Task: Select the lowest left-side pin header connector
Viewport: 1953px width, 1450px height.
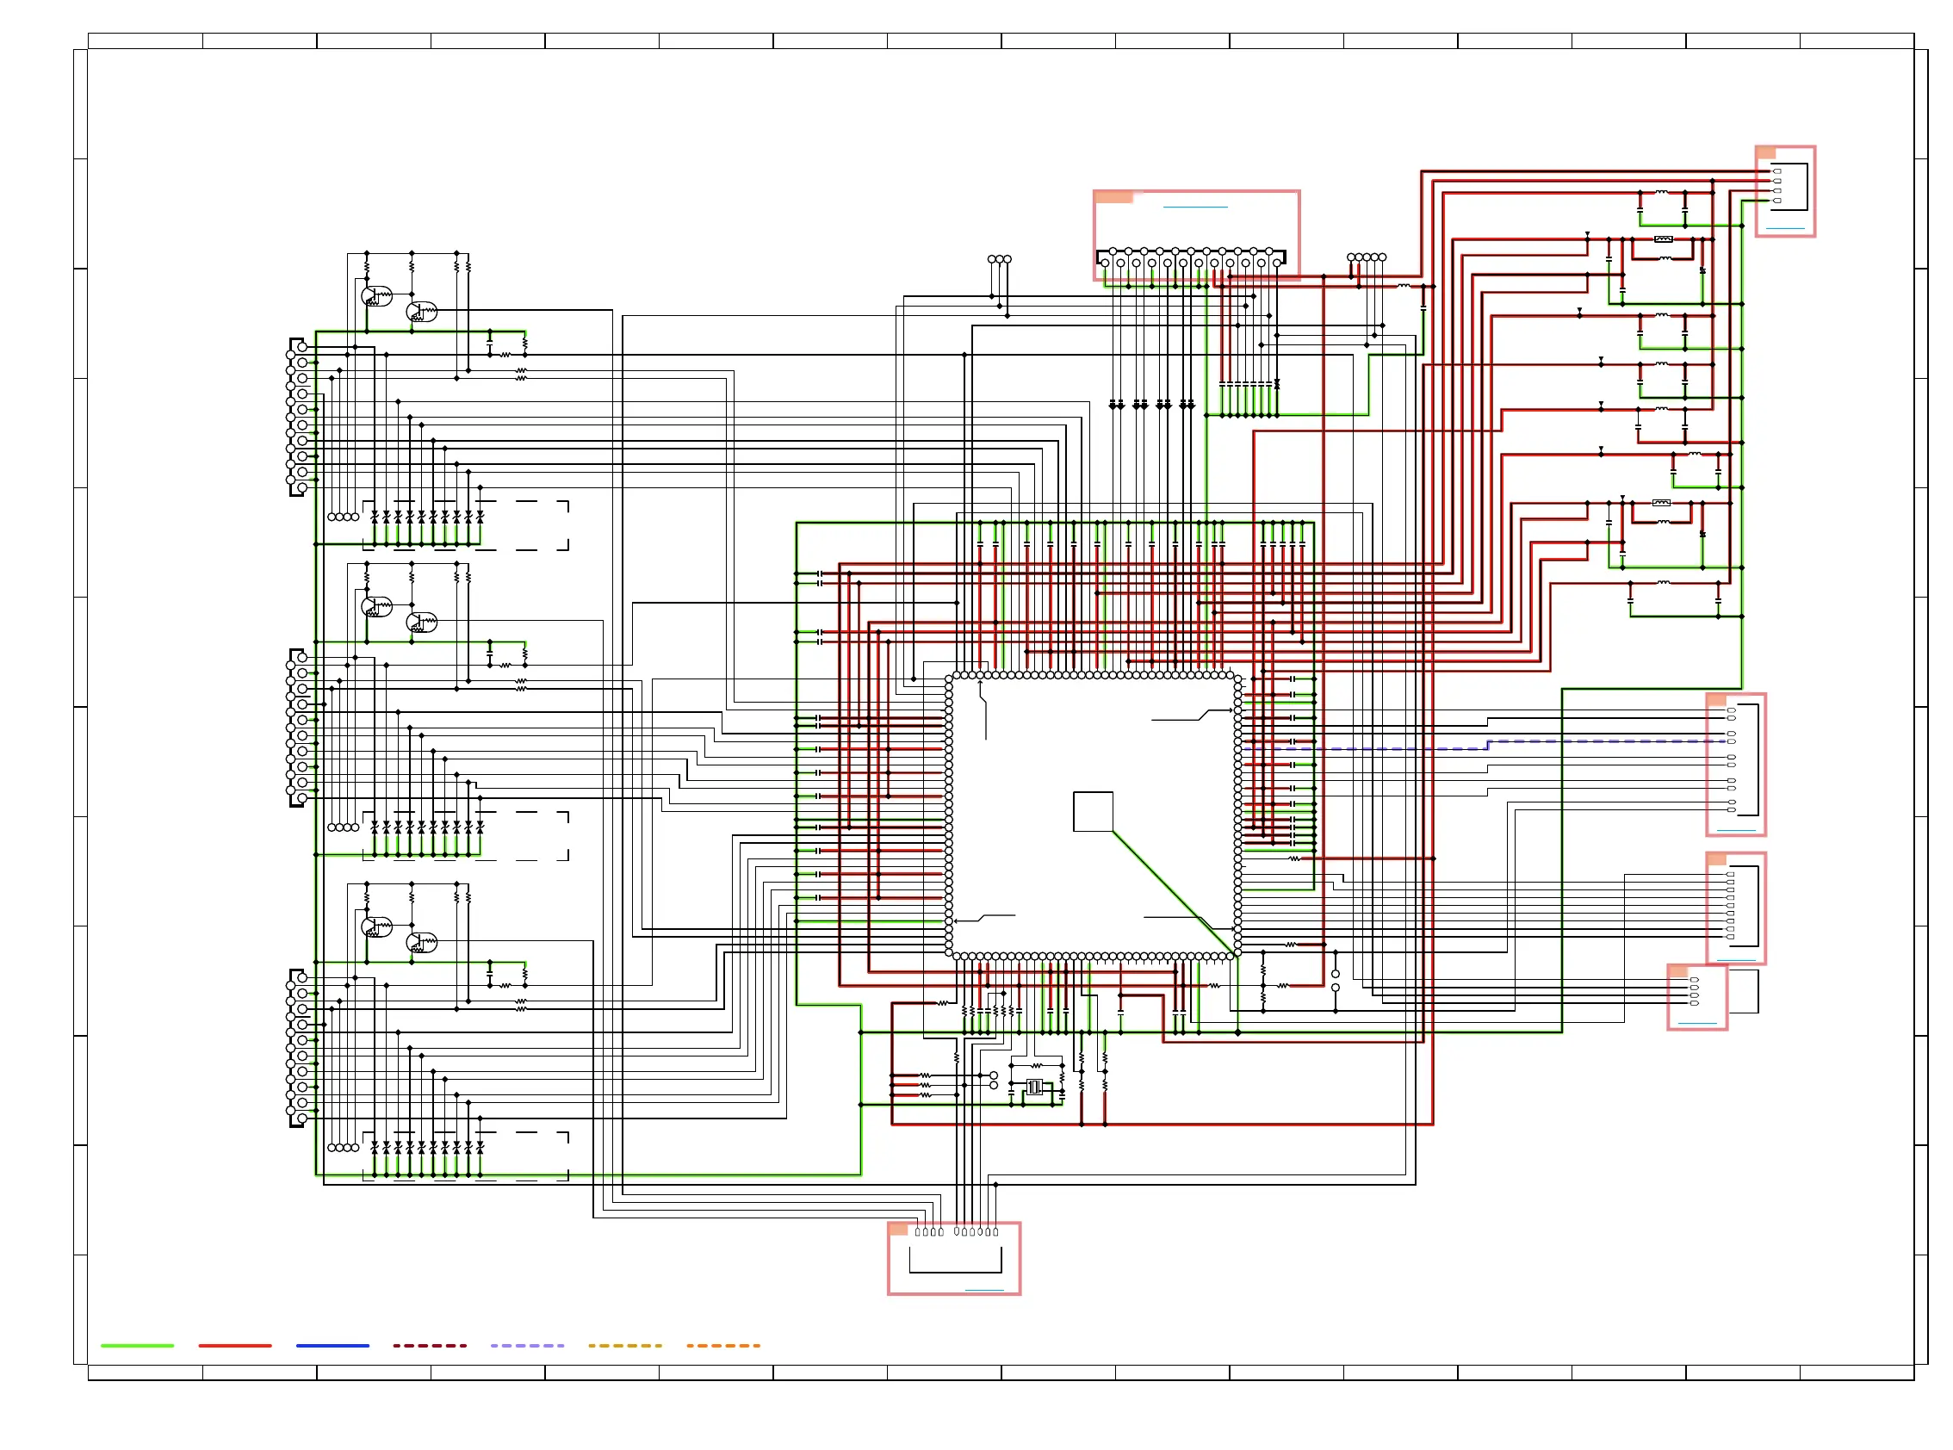Action: click(x=298, y=1047)
